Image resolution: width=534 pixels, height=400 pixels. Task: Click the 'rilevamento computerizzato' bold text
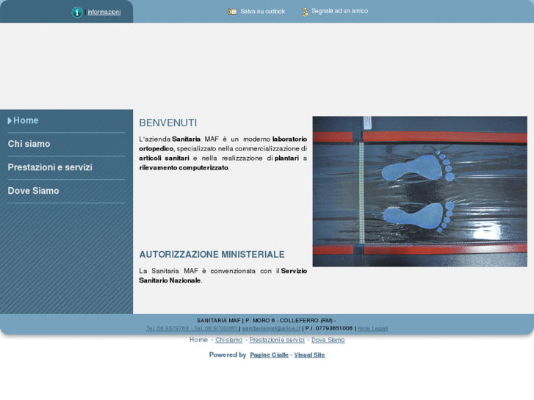point(184,168)
